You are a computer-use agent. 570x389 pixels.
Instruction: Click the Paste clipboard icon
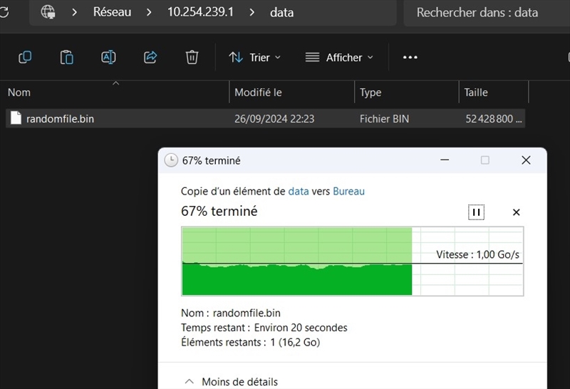66,58
